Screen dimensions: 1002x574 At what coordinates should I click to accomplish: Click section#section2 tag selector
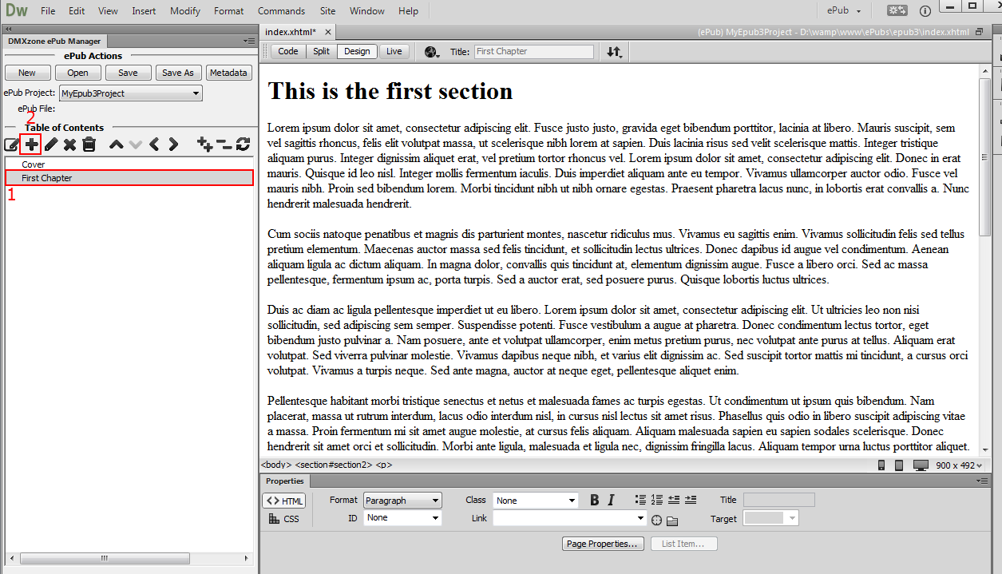pos(334,465)
